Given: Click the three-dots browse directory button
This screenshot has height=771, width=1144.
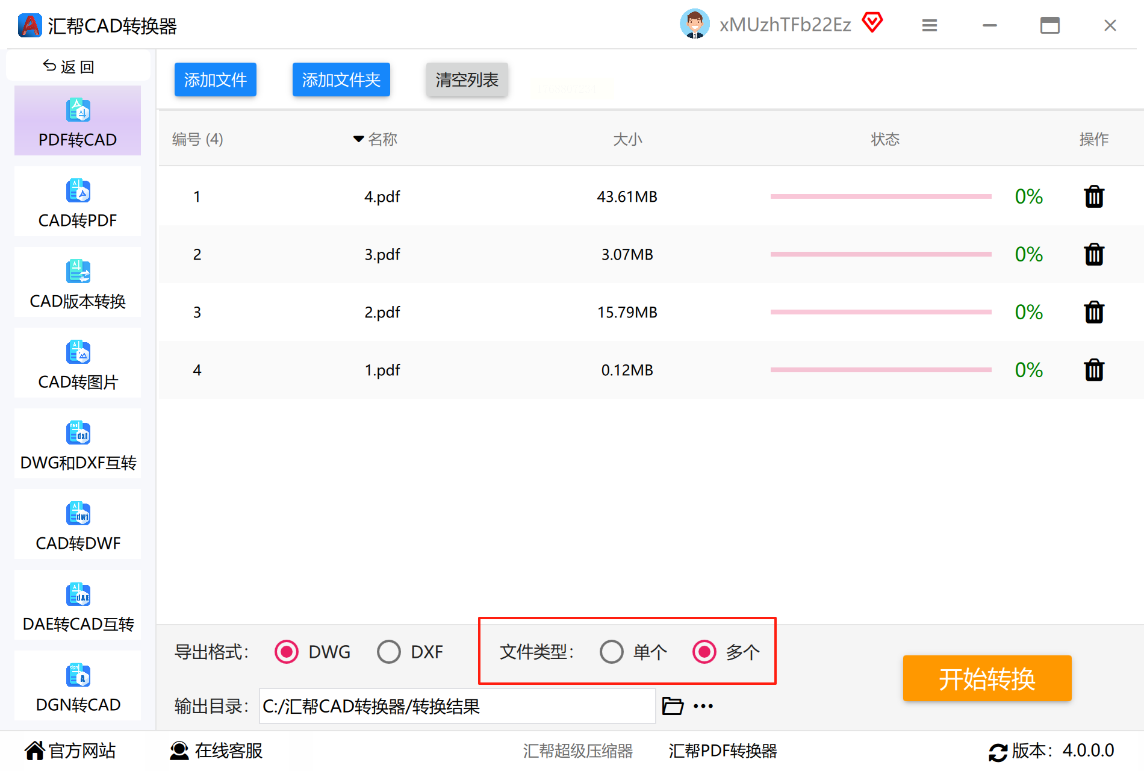Looking at the screenshot, I should coord(703,706).
